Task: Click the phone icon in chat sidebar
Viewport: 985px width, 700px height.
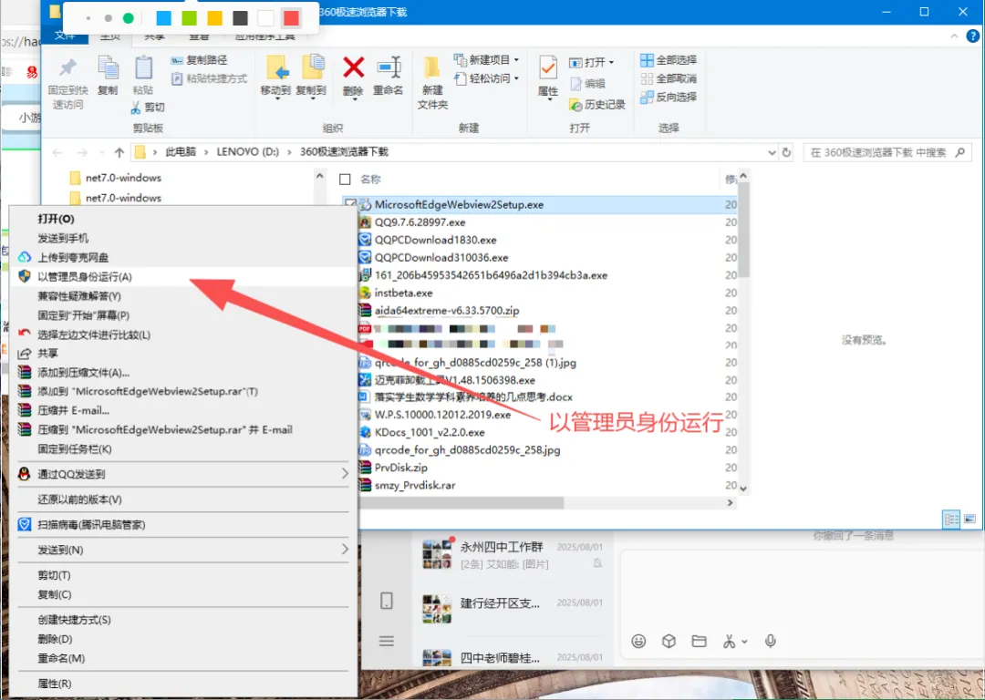Action: [387, 601]
